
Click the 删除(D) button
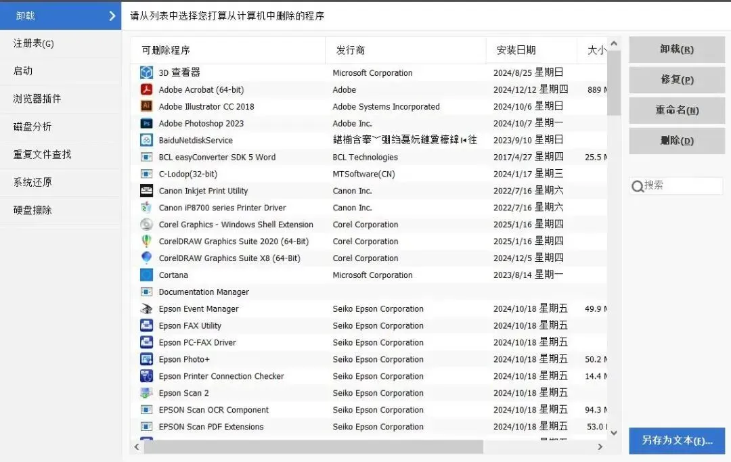(676, 141)
